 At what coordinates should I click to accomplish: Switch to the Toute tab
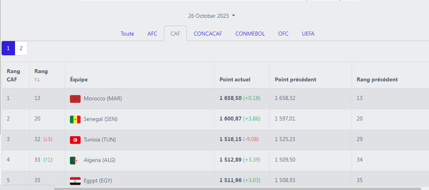pyautogui.click(x=127, y=34)
